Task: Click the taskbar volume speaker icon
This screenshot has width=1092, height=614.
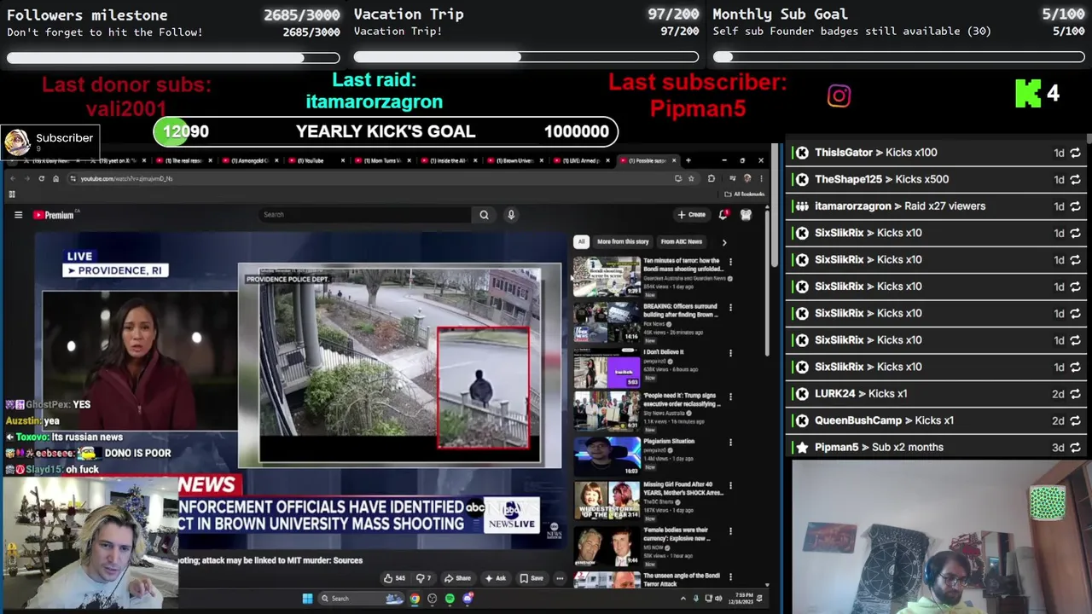Action: coord(717,599)
